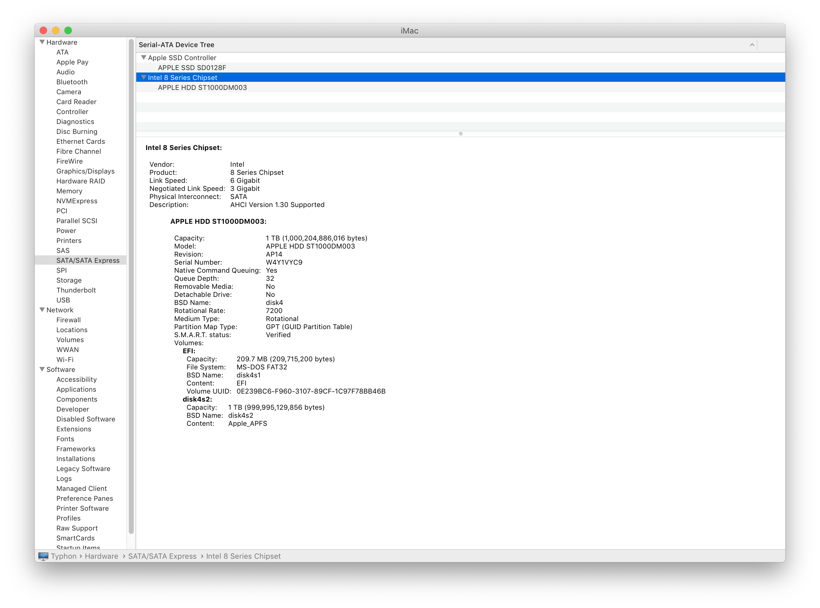Collapse the Software section triangle
This screenshot has width=820, height=608.
[x=42, y=369]
